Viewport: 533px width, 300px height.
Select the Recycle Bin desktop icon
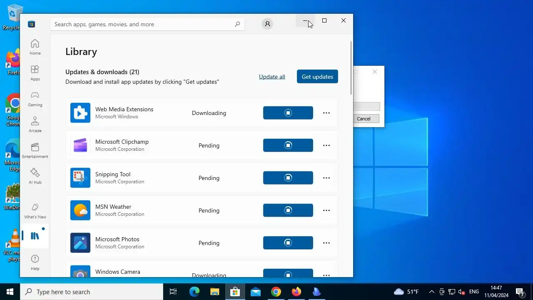[x=12, y=17]
